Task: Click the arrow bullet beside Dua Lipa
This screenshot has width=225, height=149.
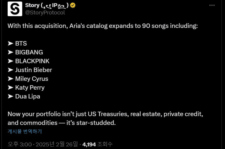Action: 11,96
